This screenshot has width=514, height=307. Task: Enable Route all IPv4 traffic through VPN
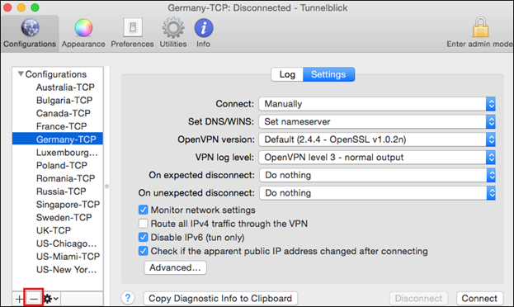pos(143,224)
